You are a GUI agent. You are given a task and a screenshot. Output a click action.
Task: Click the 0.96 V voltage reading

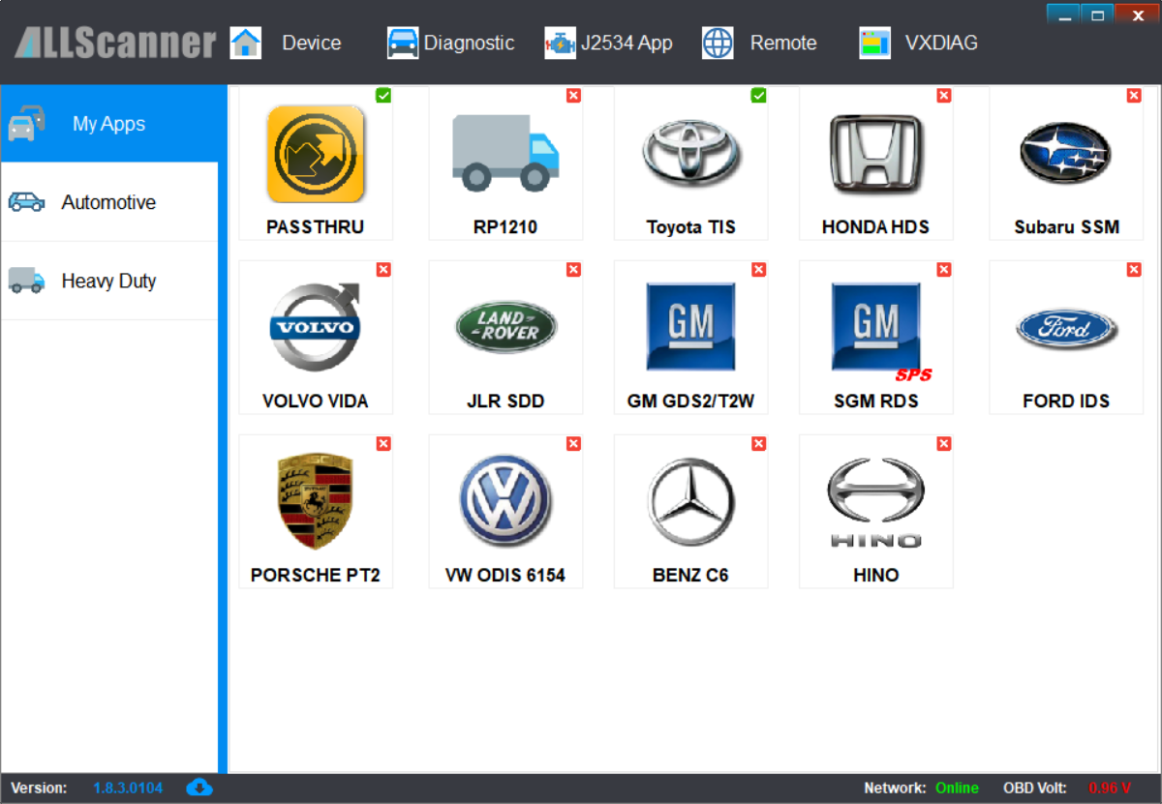pyautogui.click(x=1110, y=788)
